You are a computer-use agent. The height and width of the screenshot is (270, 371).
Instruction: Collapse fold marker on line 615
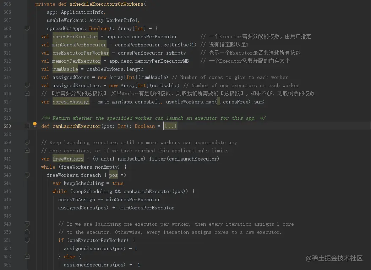click(x=27, y=85)
